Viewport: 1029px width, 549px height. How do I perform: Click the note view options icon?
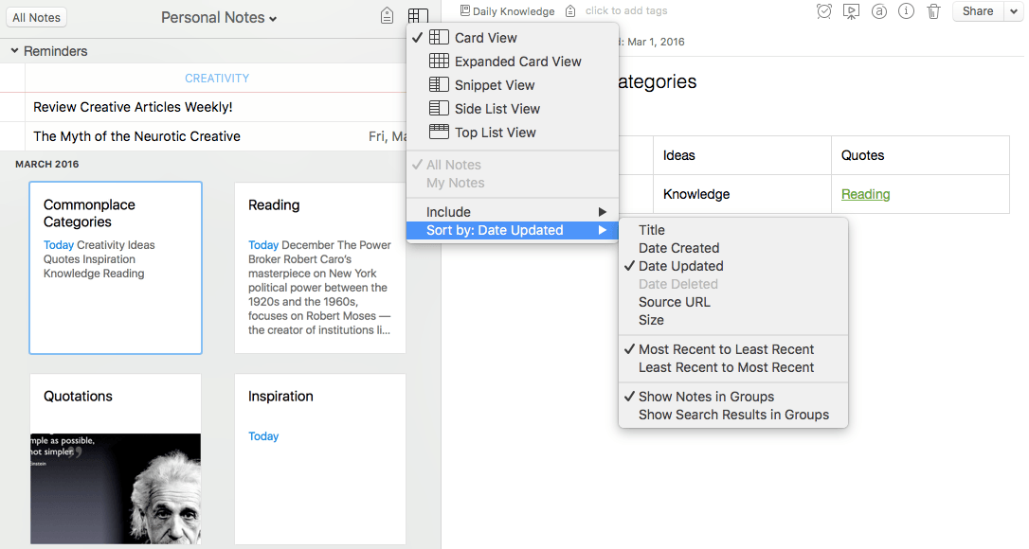(418, 16)
